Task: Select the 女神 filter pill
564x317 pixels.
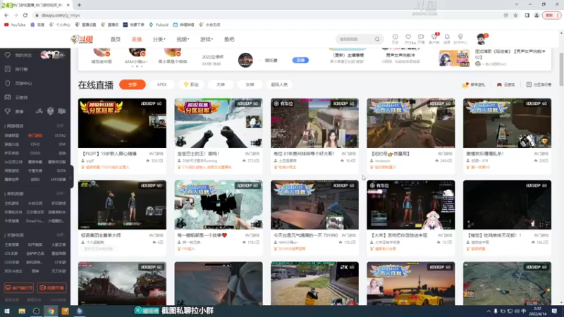Action: tap(250, 85)
